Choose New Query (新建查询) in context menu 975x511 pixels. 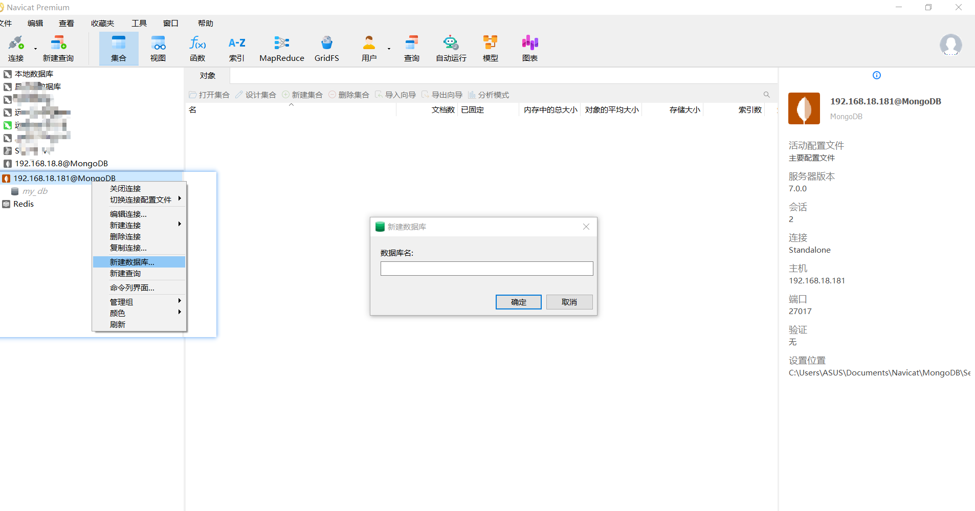tap(139, 273)
